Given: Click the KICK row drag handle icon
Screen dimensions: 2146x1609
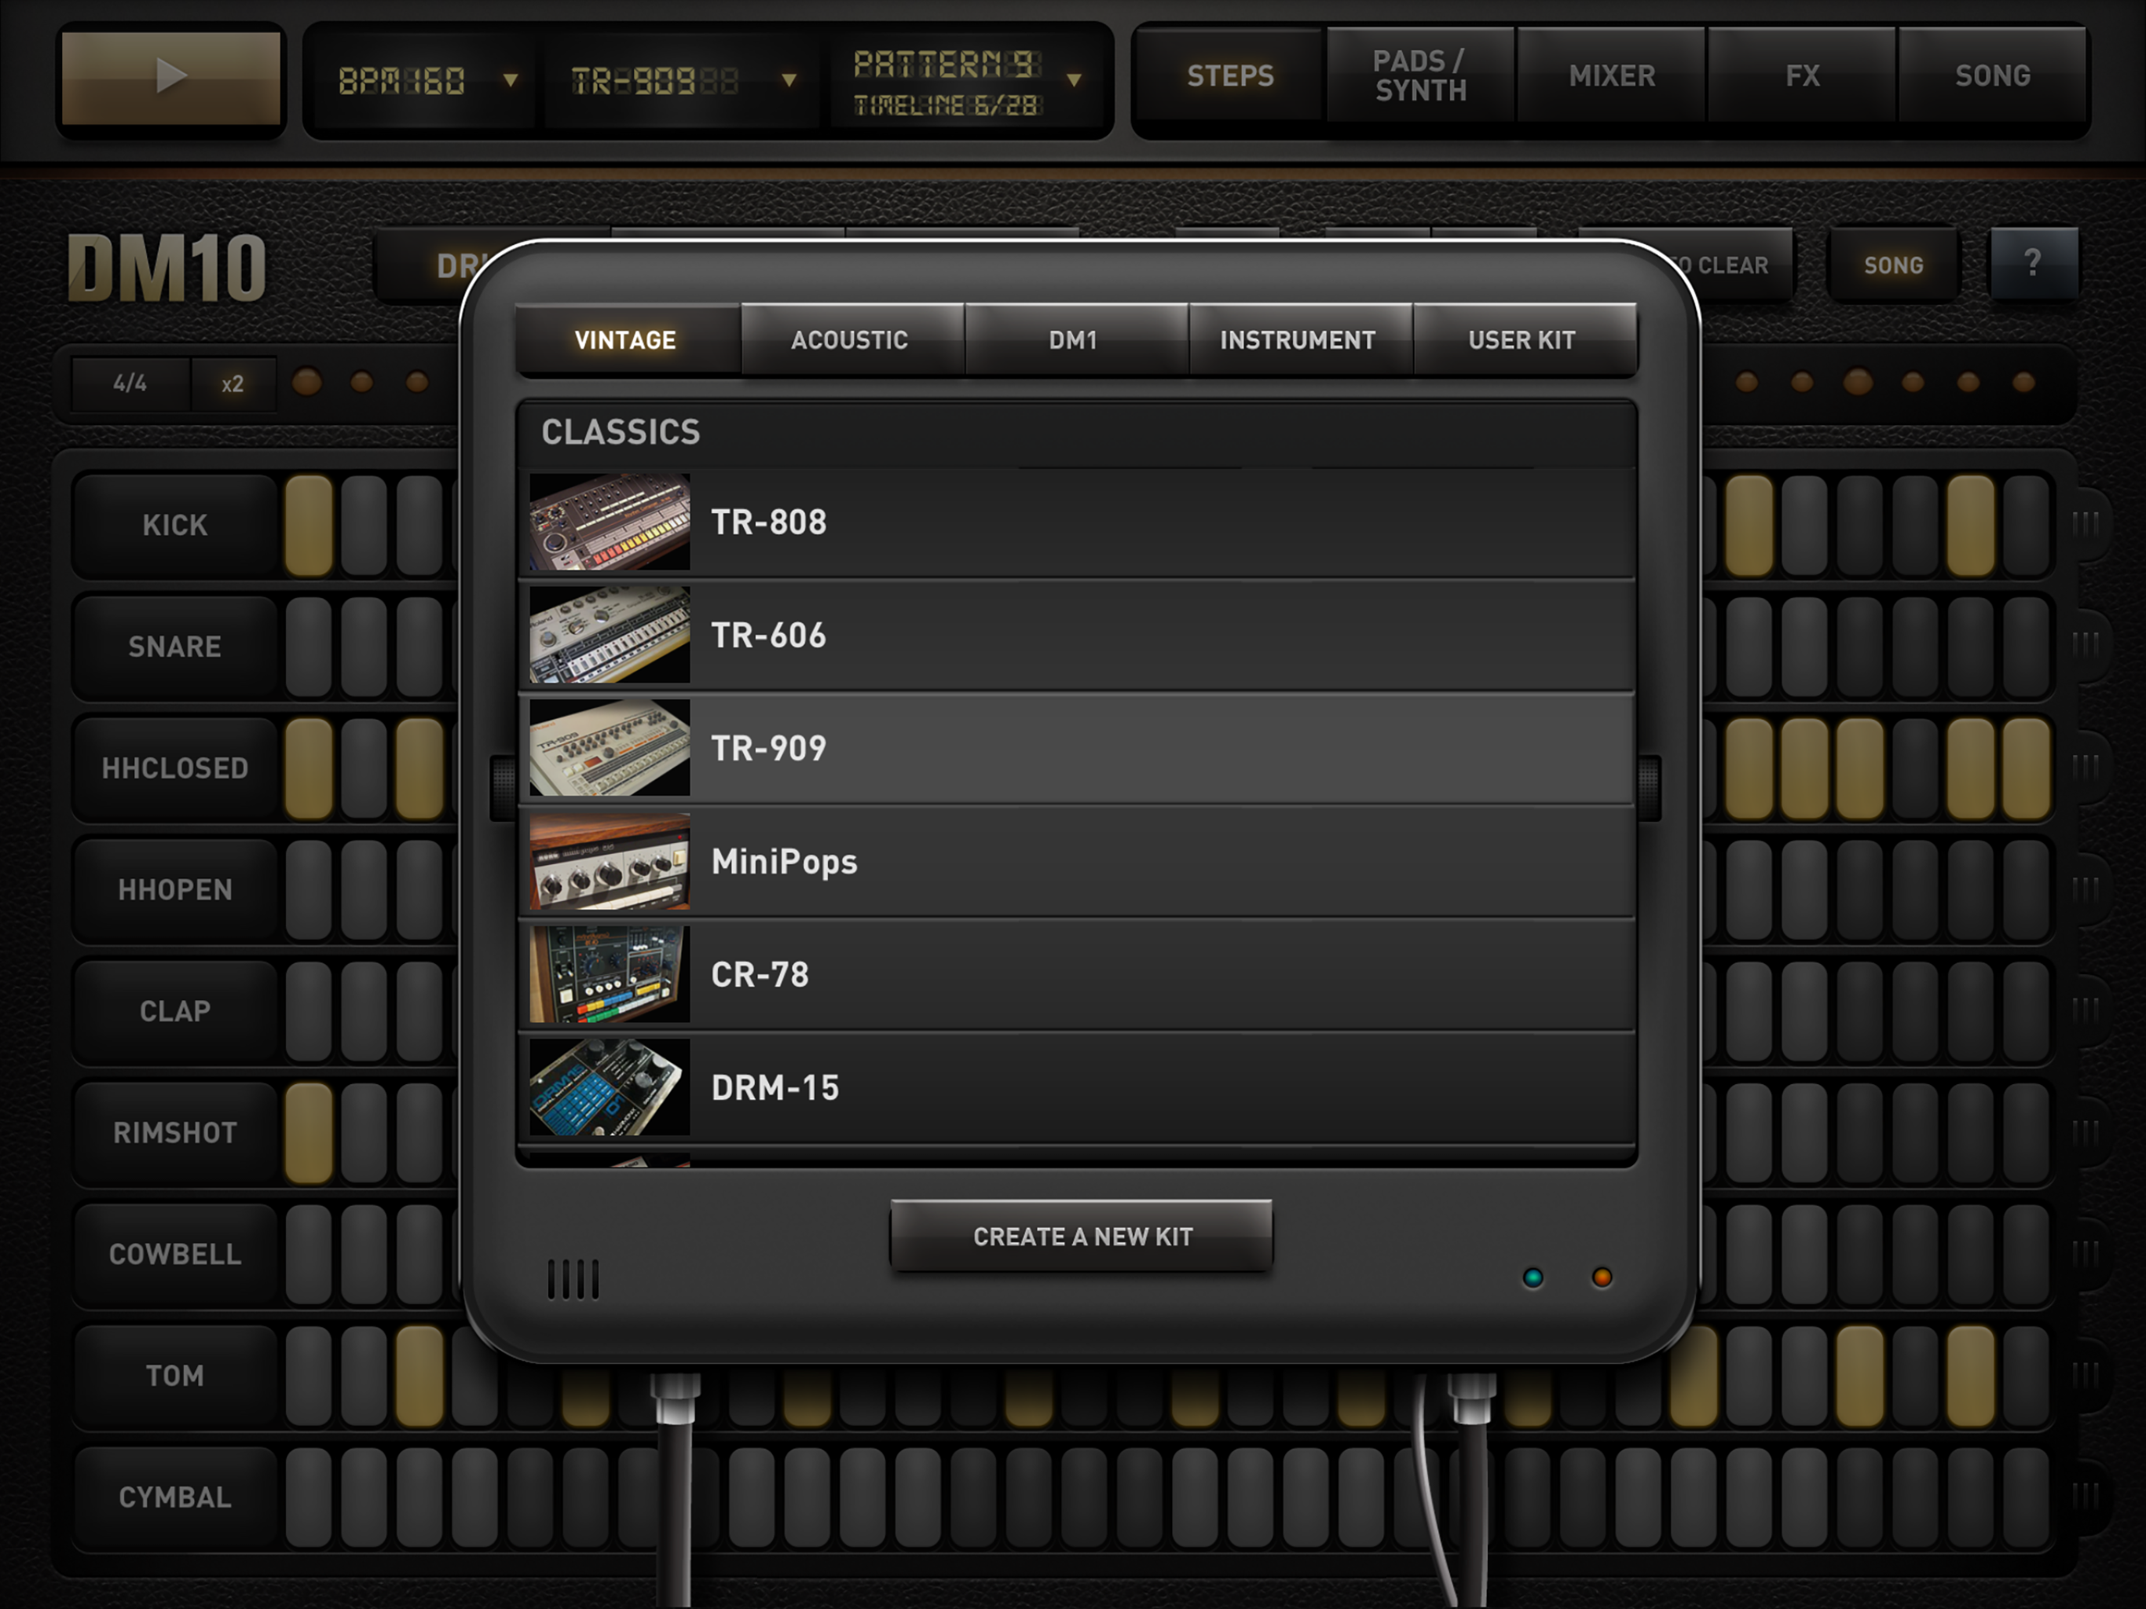Looking at the screenshot, I should click(x=2086, y=524).
